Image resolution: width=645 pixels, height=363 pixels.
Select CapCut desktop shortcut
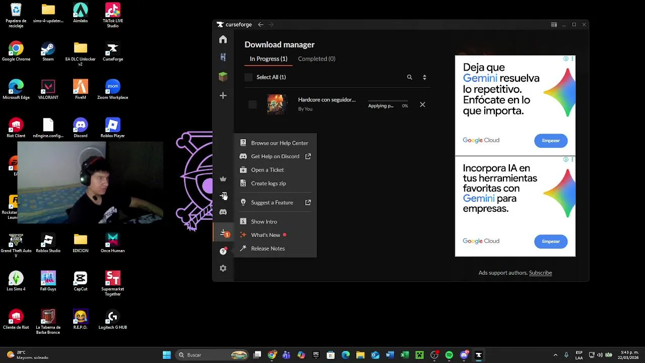[x=80, y=282]
